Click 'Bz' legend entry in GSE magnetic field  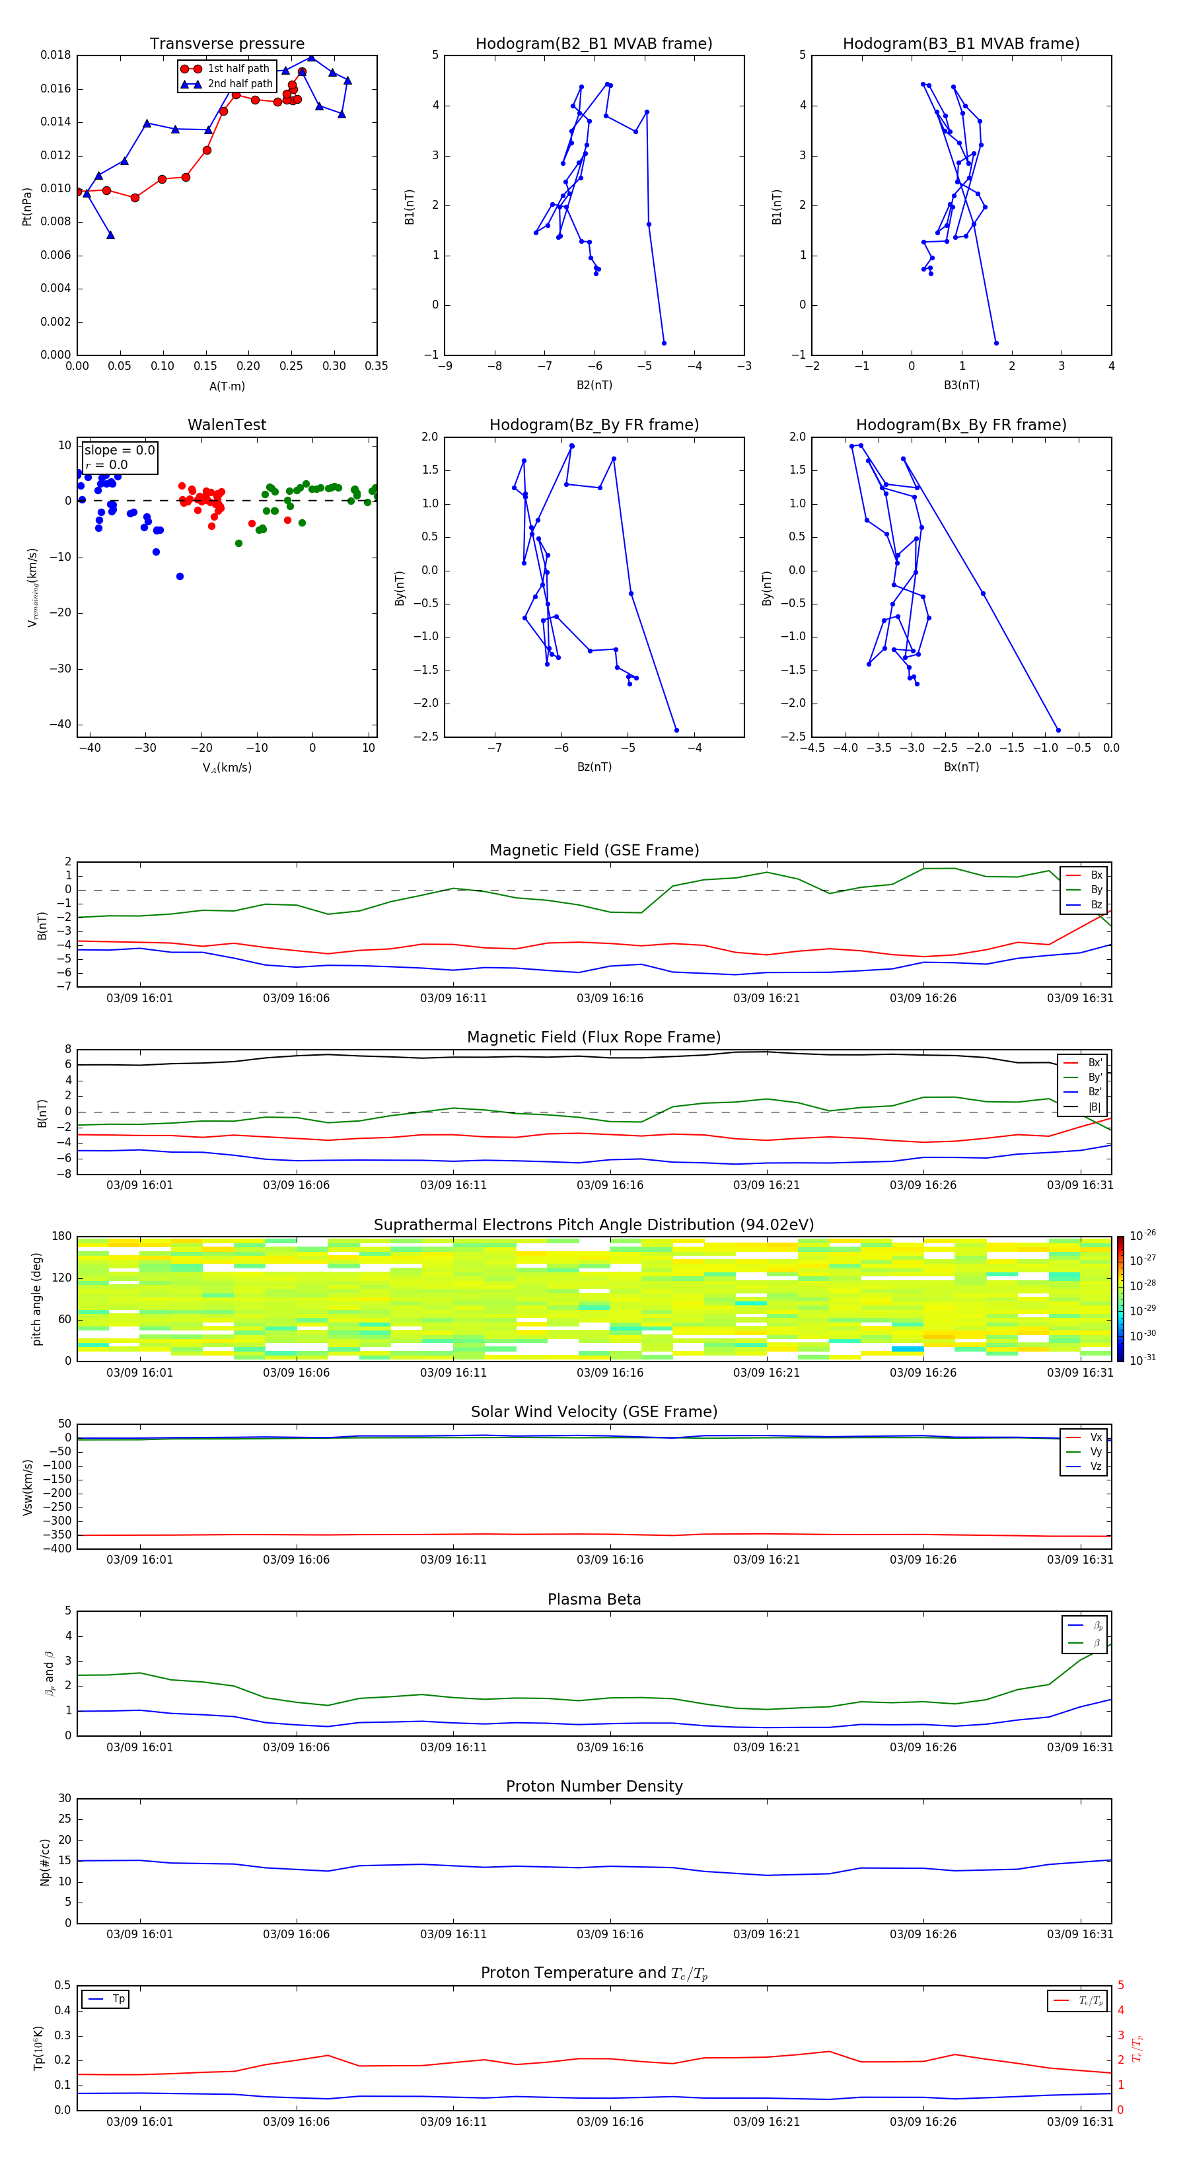point(1084,904)
